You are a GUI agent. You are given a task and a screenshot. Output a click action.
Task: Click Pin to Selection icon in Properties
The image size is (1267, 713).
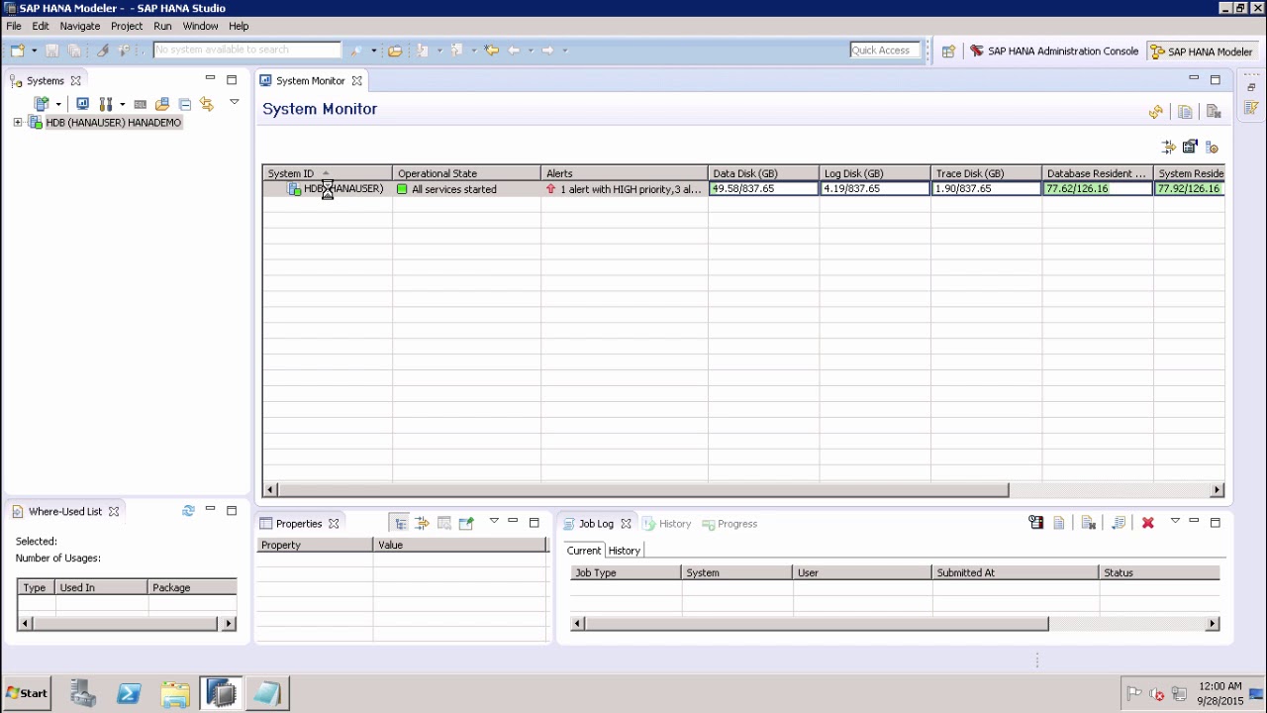coord(466,523)
